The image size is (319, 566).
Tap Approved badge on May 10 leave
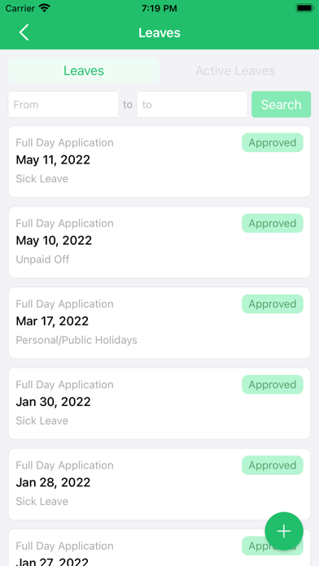coord(273,223)
